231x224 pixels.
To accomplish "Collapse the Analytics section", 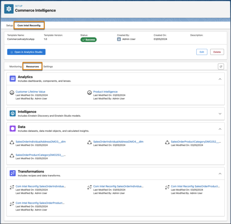I will [x=220, y=79].
